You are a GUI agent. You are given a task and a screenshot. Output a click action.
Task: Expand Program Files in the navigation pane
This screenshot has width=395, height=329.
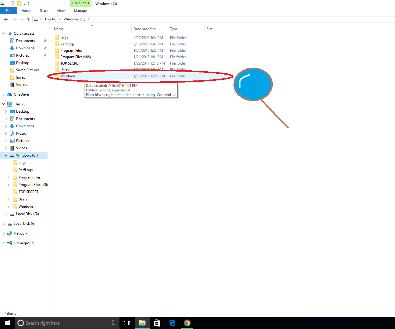[x=9, y=177]
